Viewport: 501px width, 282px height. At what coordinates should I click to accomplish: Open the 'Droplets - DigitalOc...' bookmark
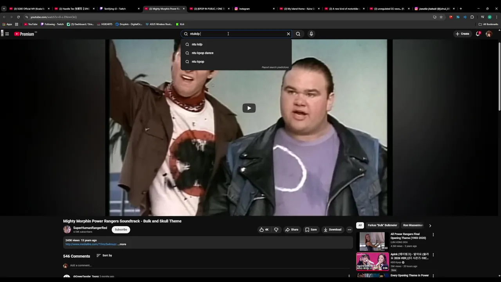pos(129,24)
